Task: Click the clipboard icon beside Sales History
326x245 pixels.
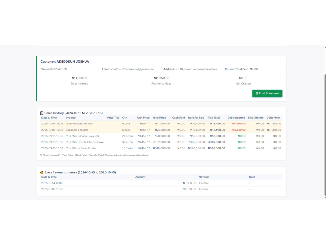Action: pos(42,113)
